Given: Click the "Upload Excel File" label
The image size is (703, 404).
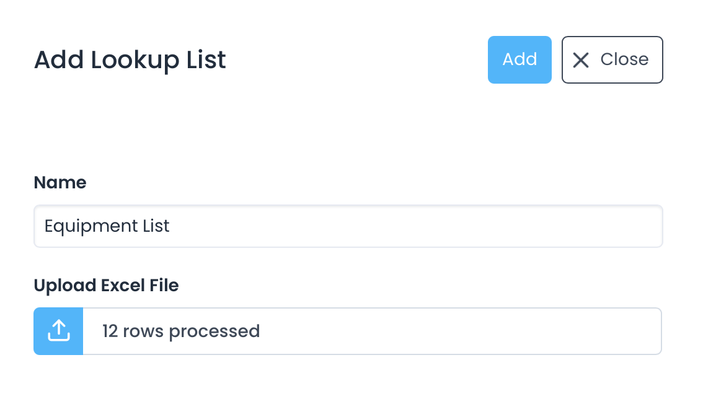Looking at the screenshot, I should (106, 286).
